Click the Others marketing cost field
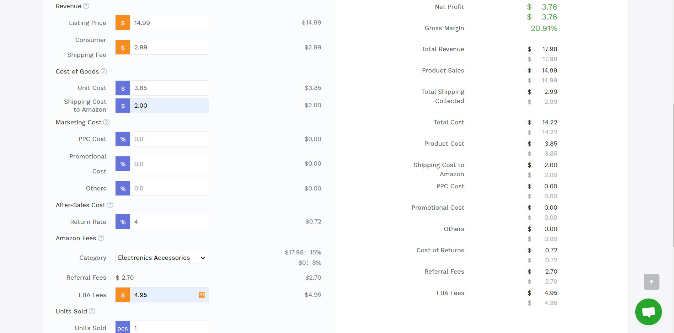The image size is (674, 333). click(x=169, y=189)
